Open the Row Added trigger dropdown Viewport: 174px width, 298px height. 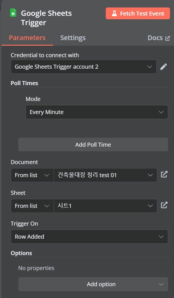pyautogui.click(x=89, y=236)
